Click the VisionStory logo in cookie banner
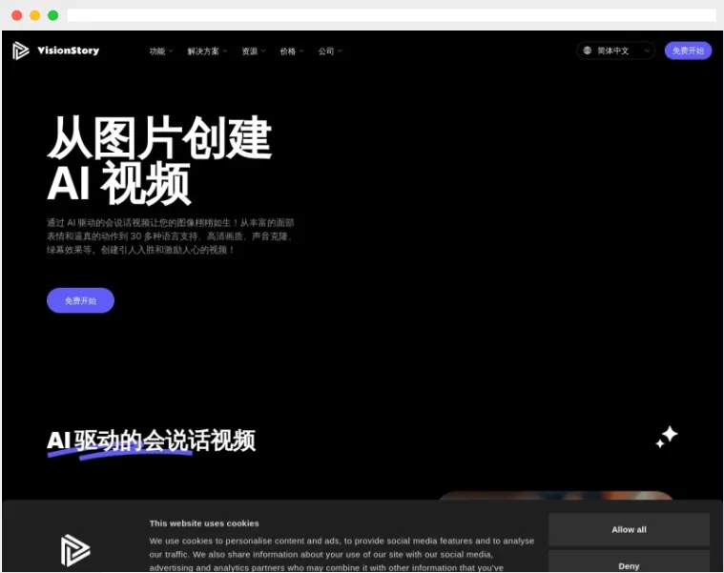Viewport: 724px width, 573px height. point(75,550)
